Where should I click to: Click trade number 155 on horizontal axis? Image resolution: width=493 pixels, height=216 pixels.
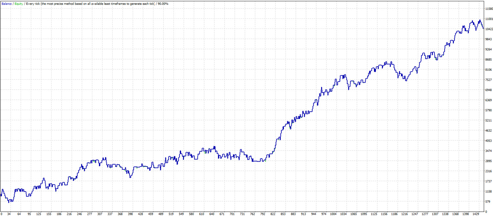click(x=49, y=214)
